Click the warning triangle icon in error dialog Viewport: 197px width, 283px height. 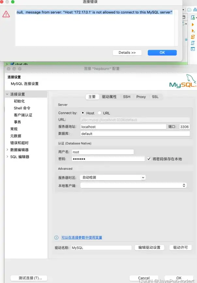click(x=6, y=14)
